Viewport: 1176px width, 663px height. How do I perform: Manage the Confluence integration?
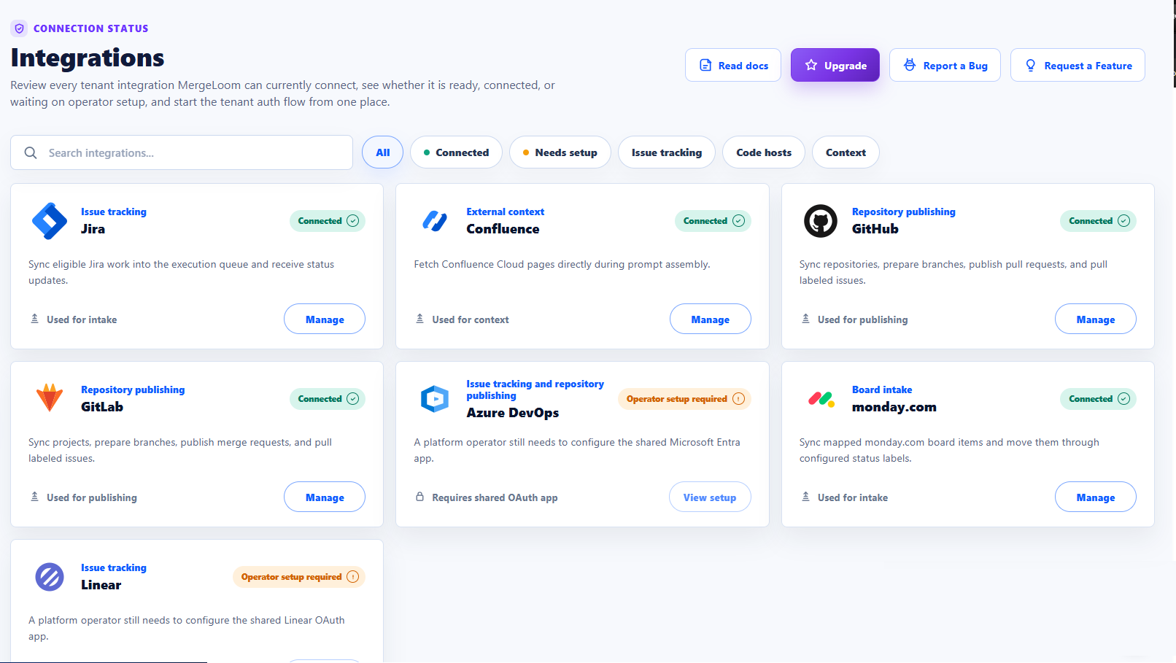[711, 319]
